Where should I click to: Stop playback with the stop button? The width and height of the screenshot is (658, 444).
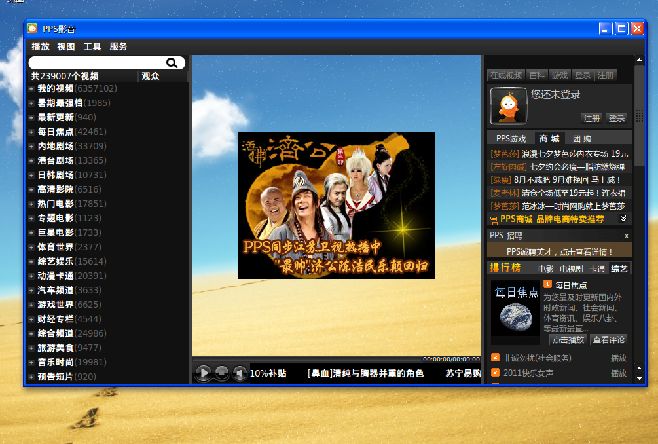point(221,373)
